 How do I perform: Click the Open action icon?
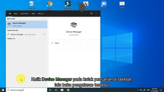(x=53, y=43)
